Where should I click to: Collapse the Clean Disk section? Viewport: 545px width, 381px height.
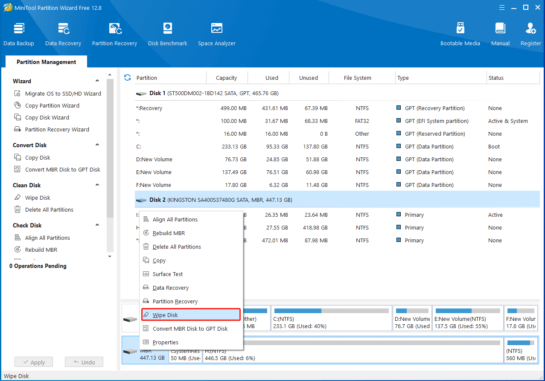tap(97, 185)
